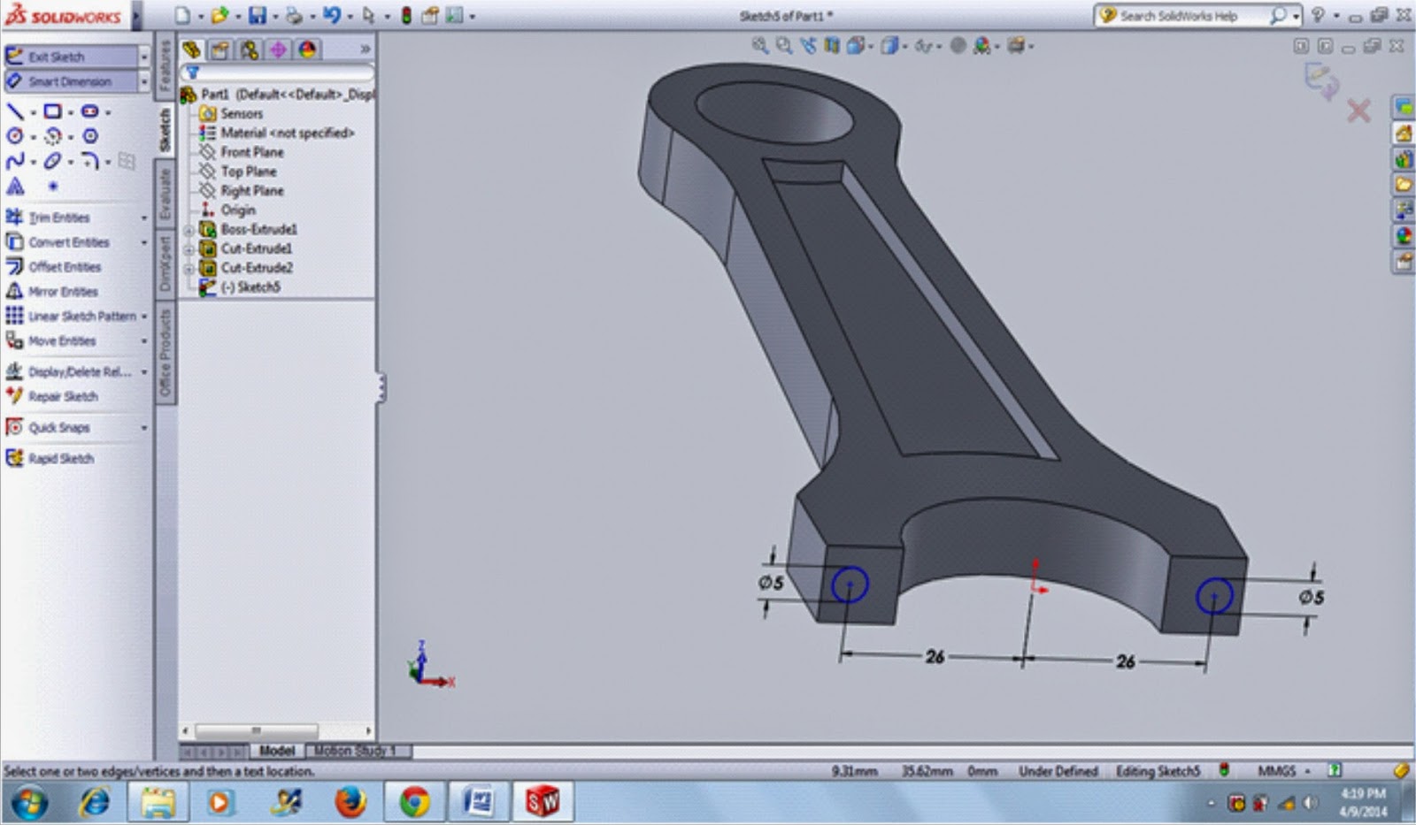Screen dimensions: 1416x825
Task: Select the Convert Entities tool
Action: tap(66, 241)
